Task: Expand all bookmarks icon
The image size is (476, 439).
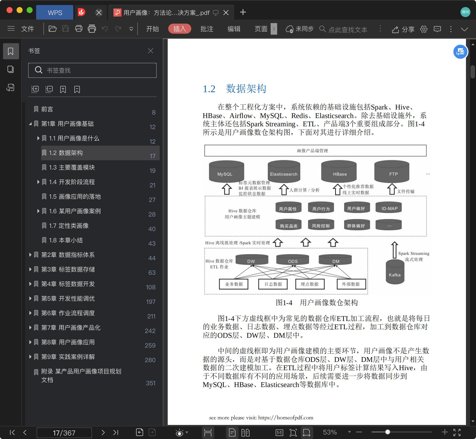Action: pos(35,89)
